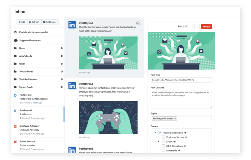
Task: Check the Customer Success group
Action: point(163,137)
